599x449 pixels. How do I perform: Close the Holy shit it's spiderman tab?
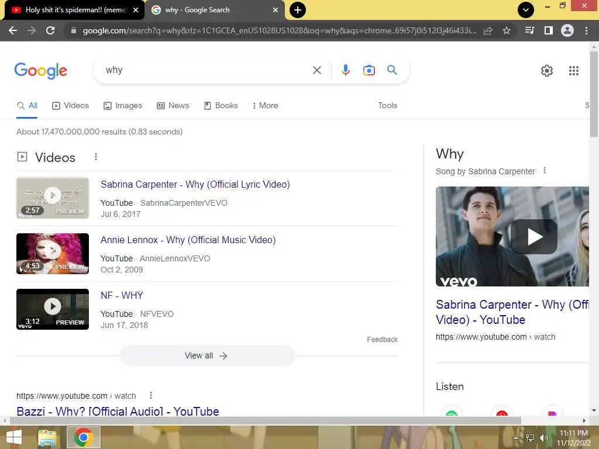coord(136,10)
